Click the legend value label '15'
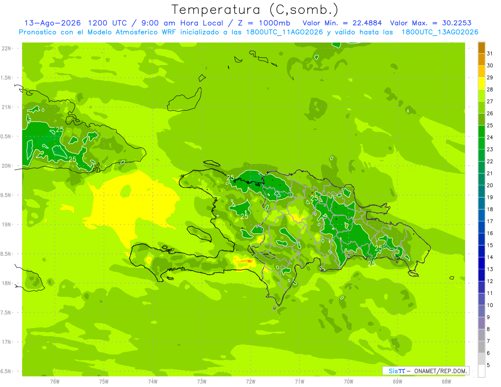501x387 pixels. (x=490, y=245)
